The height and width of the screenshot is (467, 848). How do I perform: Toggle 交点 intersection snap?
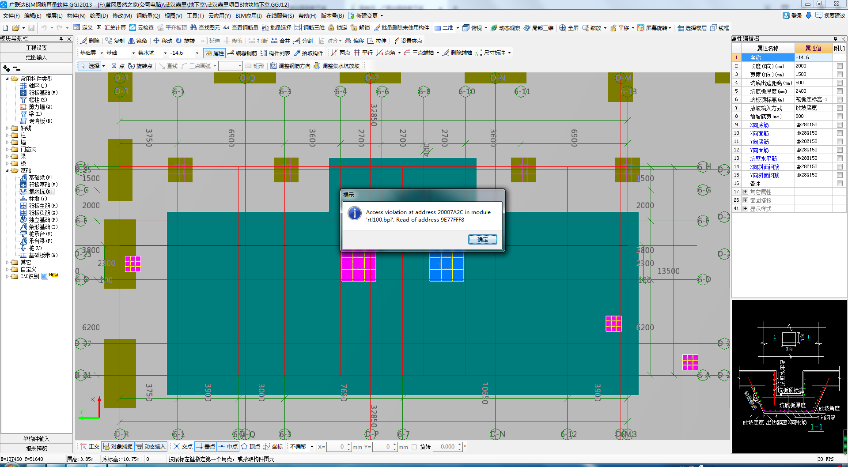[x=183, y=447]
